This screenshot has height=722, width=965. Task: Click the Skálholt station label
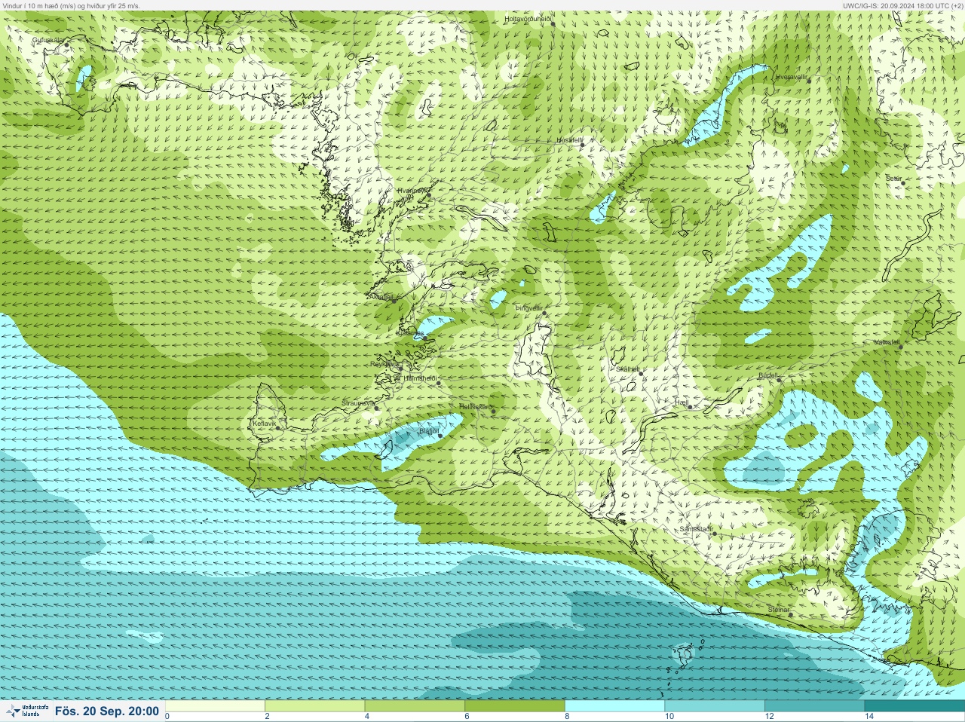click(628, 369)
